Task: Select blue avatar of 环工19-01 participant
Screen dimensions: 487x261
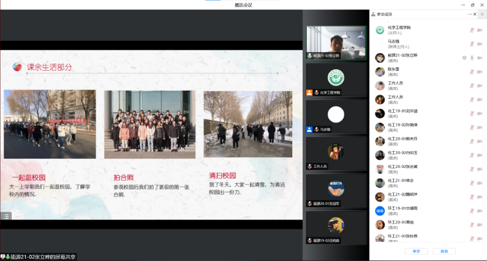Action: click(x=380, y=211)
